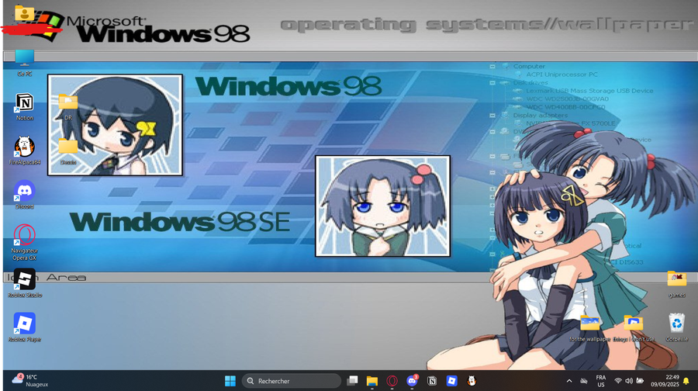
Task: Select the Roblox Player desktop shortcut
Action: point(25,327)
